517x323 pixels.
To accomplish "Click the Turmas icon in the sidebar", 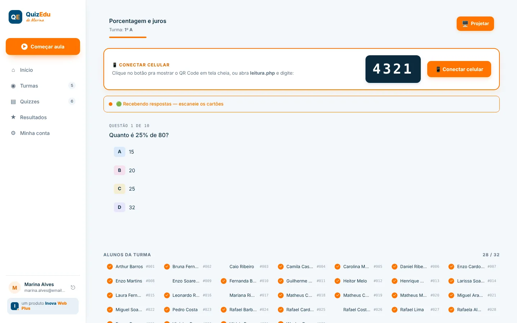I will [13, 86].
